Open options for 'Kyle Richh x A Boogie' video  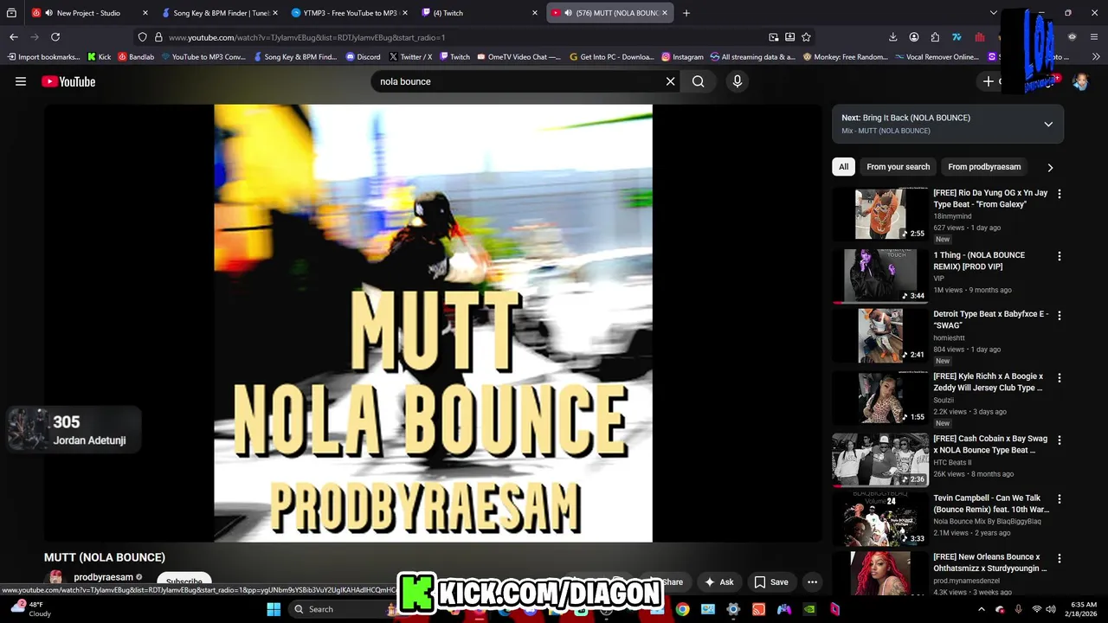pyautogui.click(x=1059, y=377)
